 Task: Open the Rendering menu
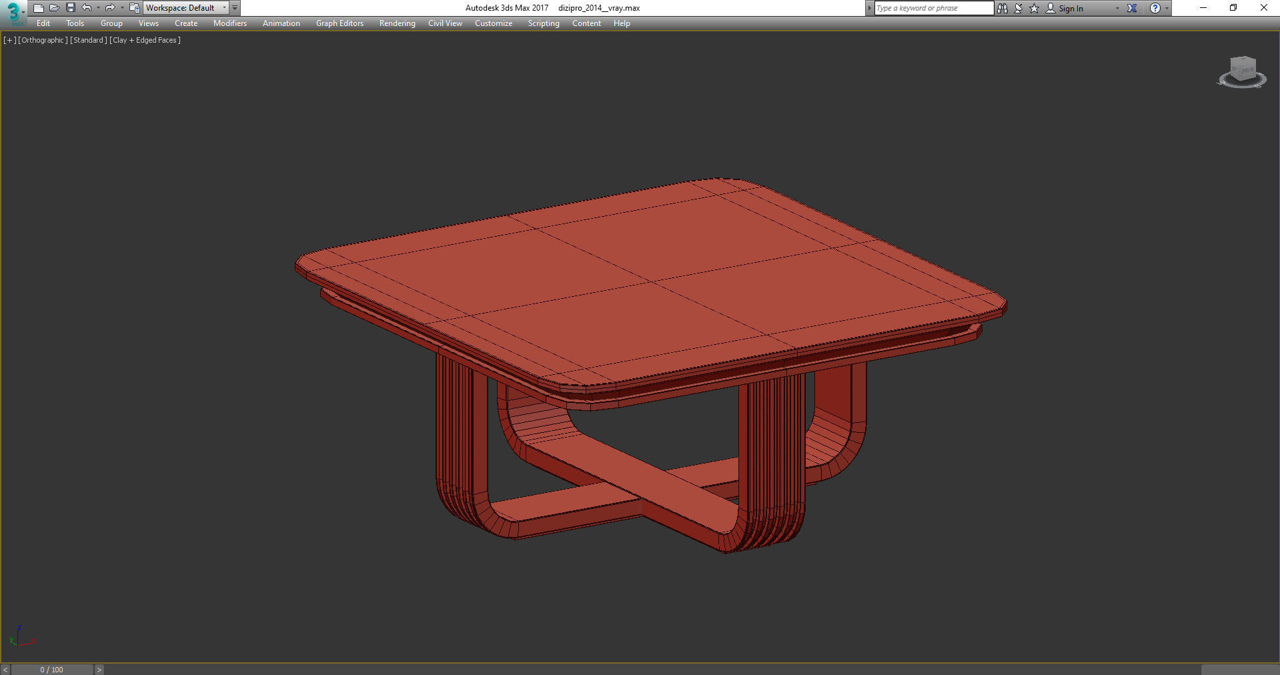tap(397, 23)
